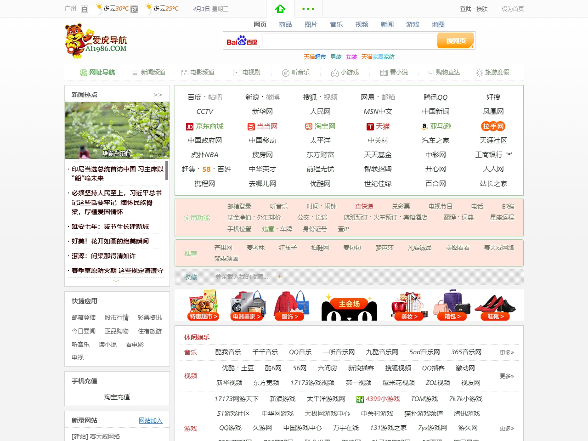Click 4399小游戏 green icon link

(360, 399)
